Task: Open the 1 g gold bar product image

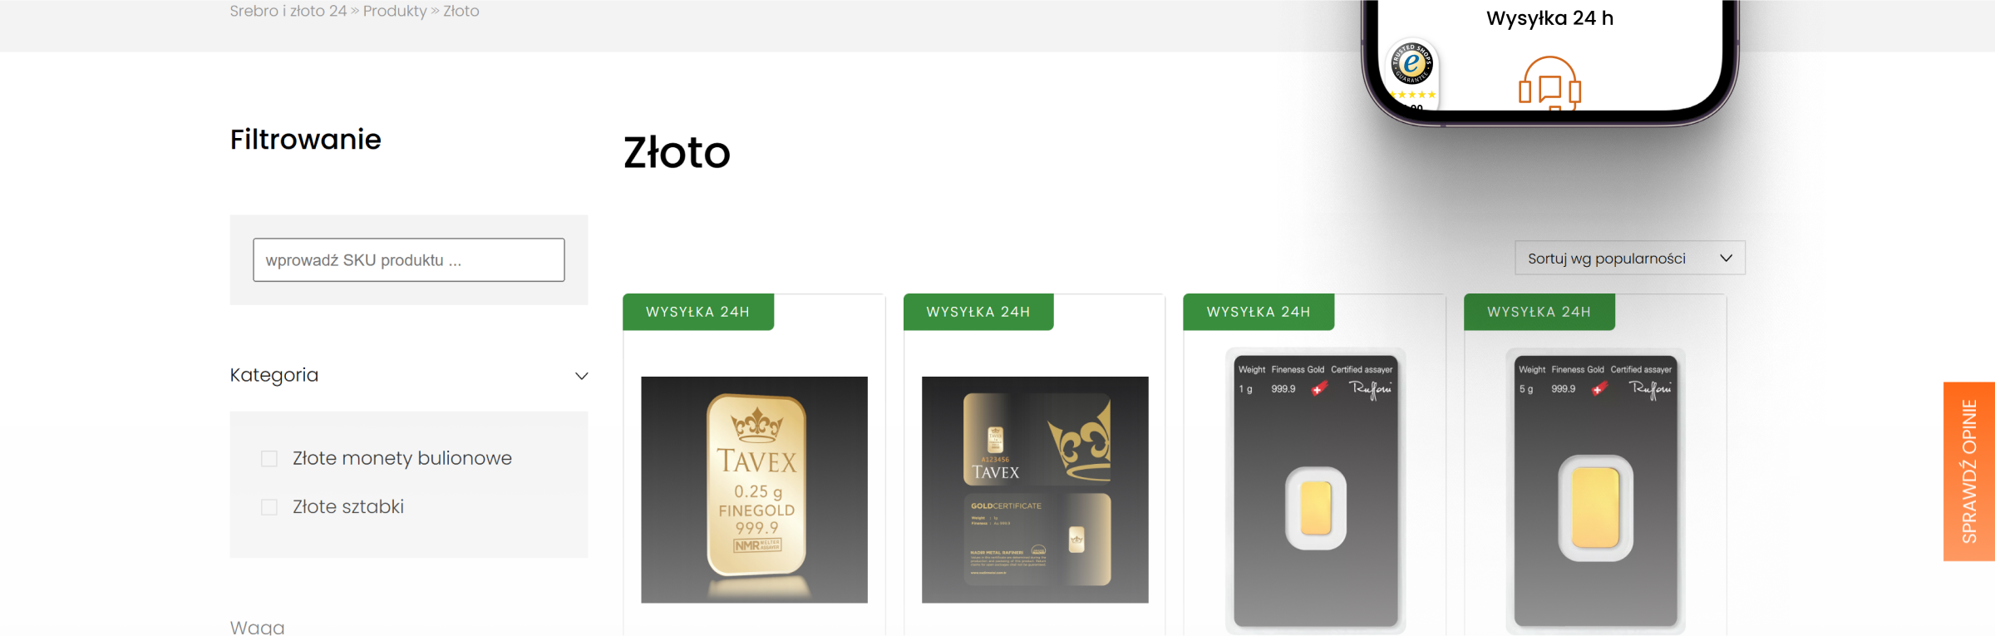Action: click(1315, 491)
